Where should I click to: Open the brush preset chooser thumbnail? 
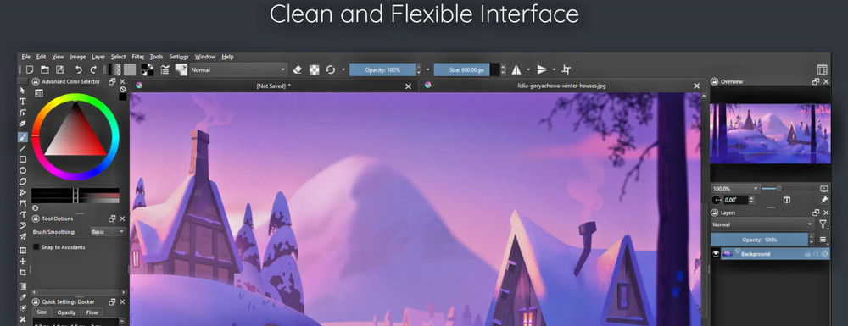pyautogui.click(x=181, y=69)
